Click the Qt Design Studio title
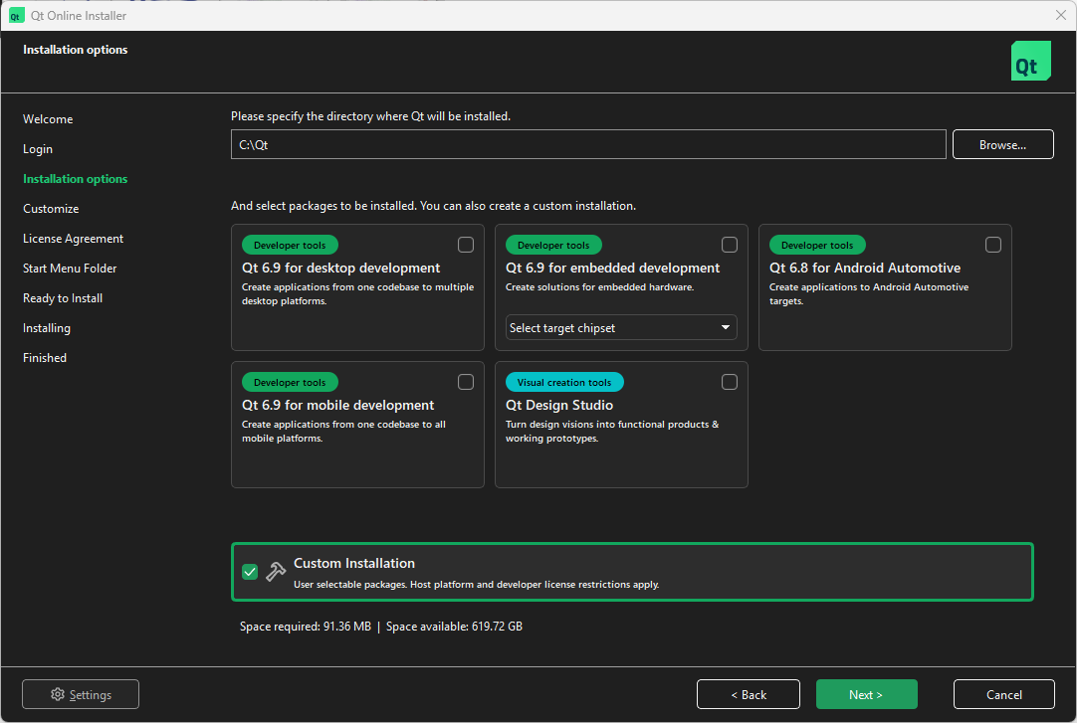The height and width of the screenshot is (723, 1077). click(x=559, y=405)
